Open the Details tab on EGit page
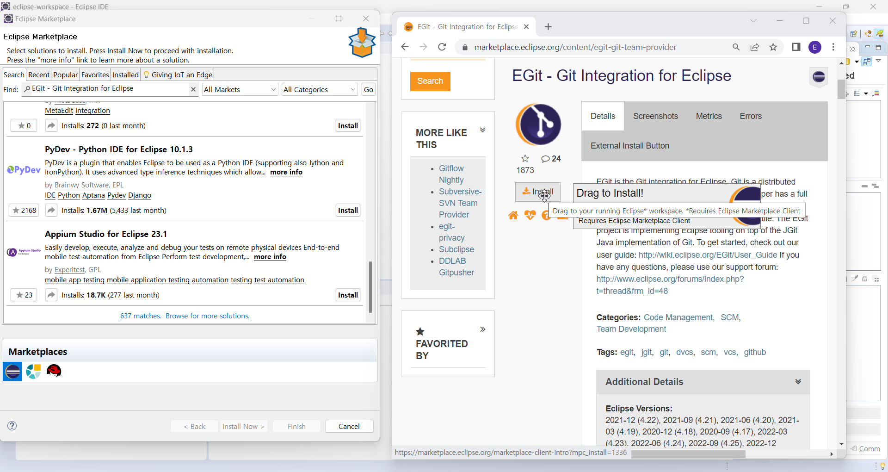This screenshot has width=888, height=472. click(603, 116)
